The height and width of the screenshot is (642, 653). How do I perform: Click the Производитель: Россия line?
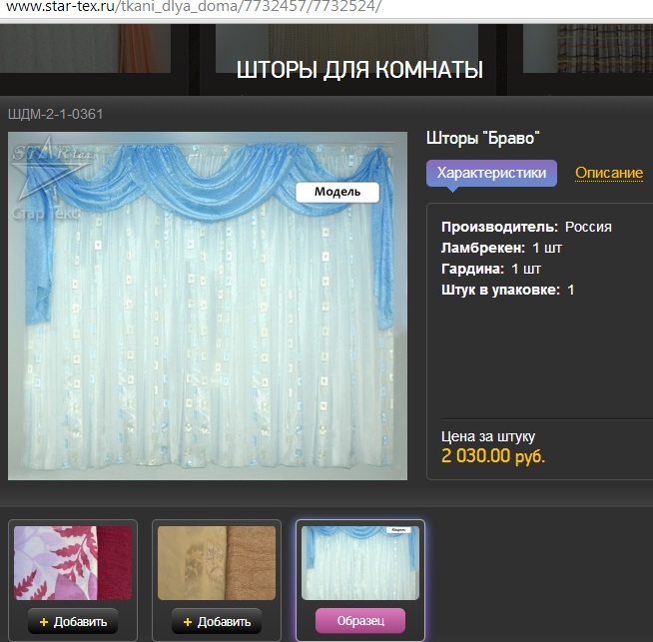pos(526,227)
